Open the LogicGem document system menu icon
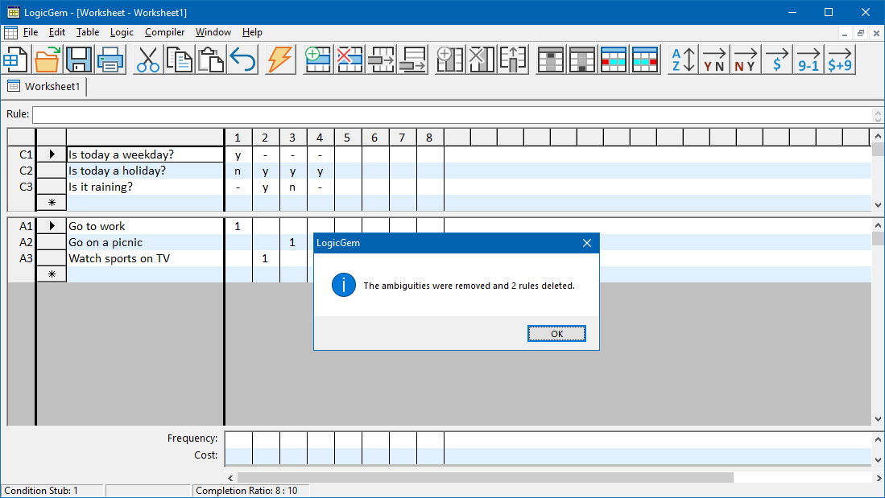The width and height of the screenshot is (885, 498). tap(10, 33)
